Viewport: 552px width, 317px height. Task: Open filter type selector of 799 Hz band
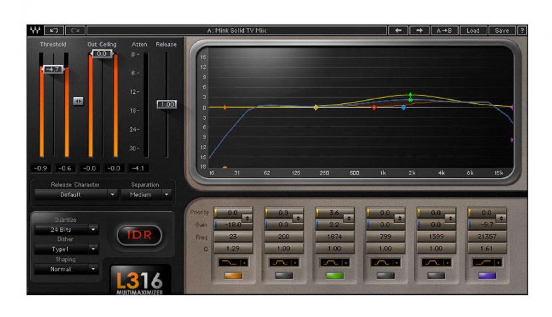tap(385, 263)
